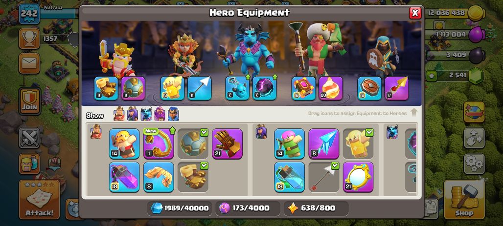The height and width of the screenshot is (226, 503).
Task: Click the Eternal Tome slot on Warden
Action: click(x=303, y=88)
